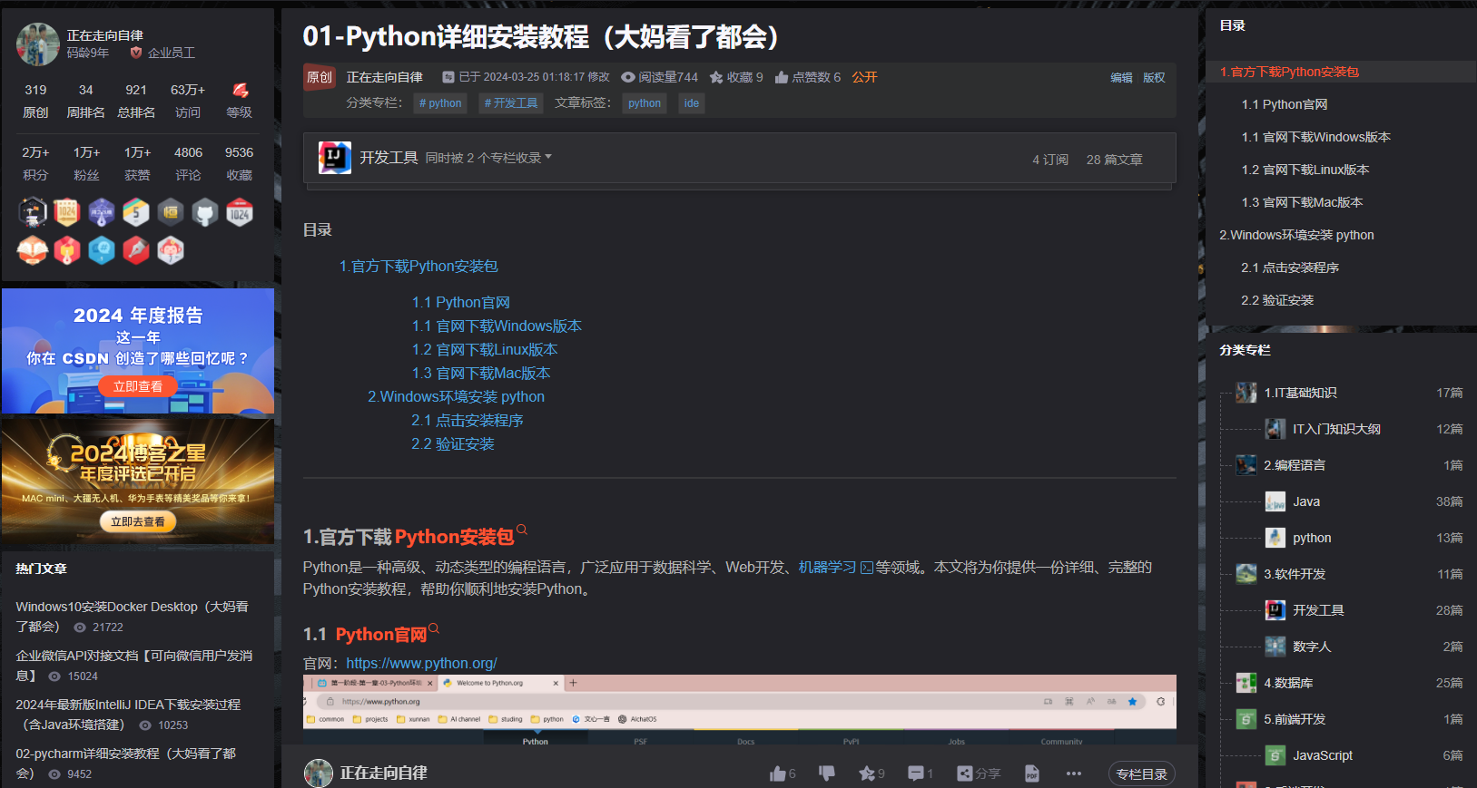Click the python.org screenshot image
1477x788 pixels.
click(740, 710)
